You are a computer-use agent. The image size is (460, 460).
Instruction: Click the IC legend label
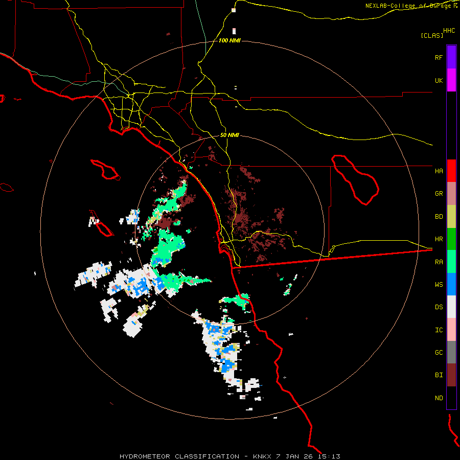[439, 330]
